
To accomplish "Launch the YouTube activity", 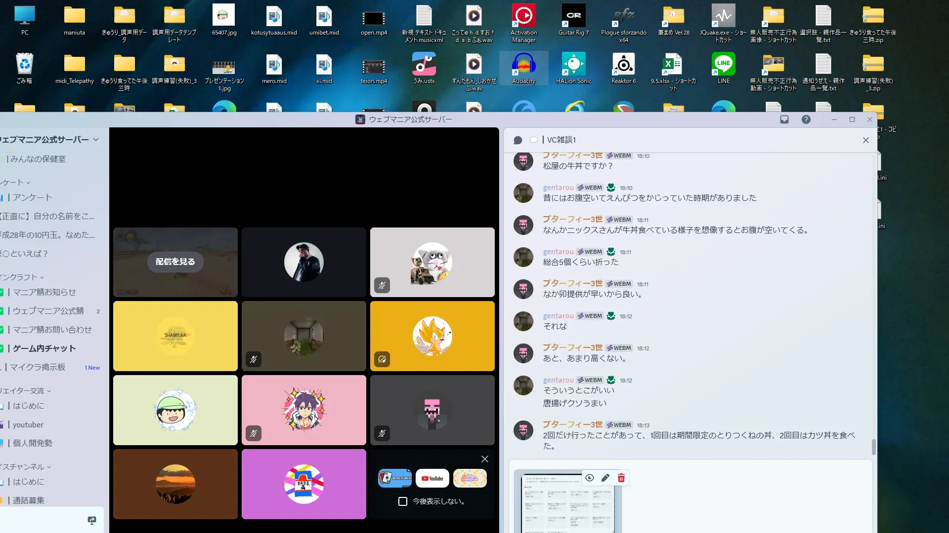I will (x=432, y=478).
